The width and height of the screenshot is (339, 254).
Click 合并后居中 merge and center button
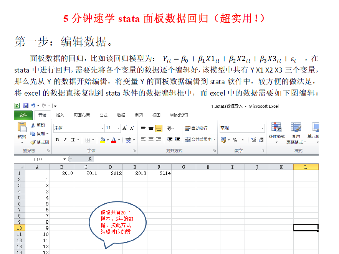198,140
